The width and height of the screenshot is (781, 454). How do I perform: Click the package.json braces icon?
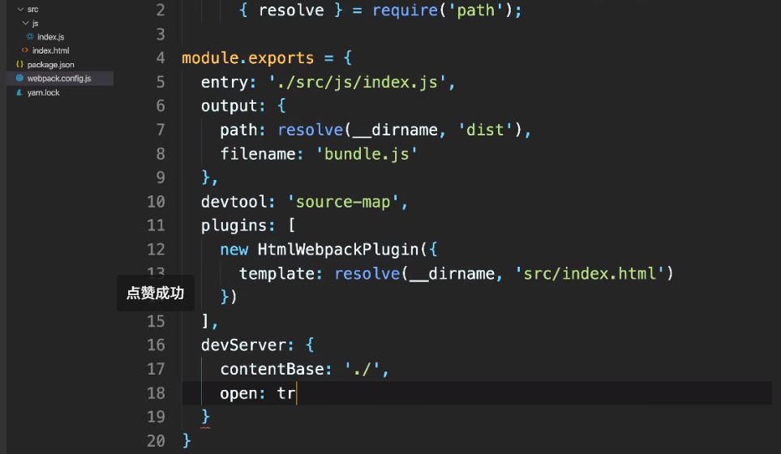point(19,64)
